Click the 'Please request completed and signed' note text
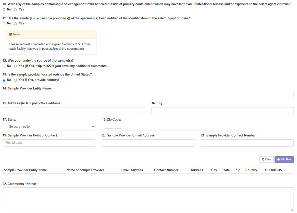 tap(50, 46)
